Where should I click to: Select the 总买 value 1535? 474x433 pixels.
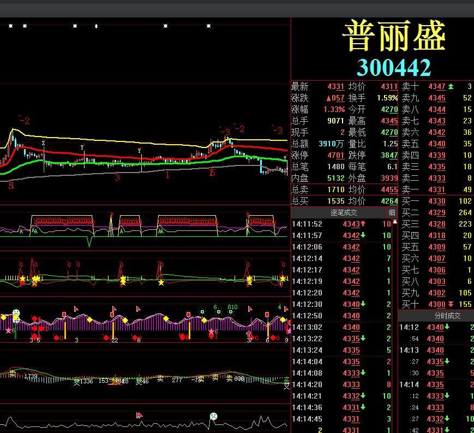coord(336,201)
